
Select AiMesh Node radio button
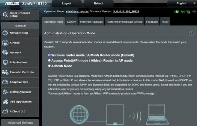[x=49, y=66]
